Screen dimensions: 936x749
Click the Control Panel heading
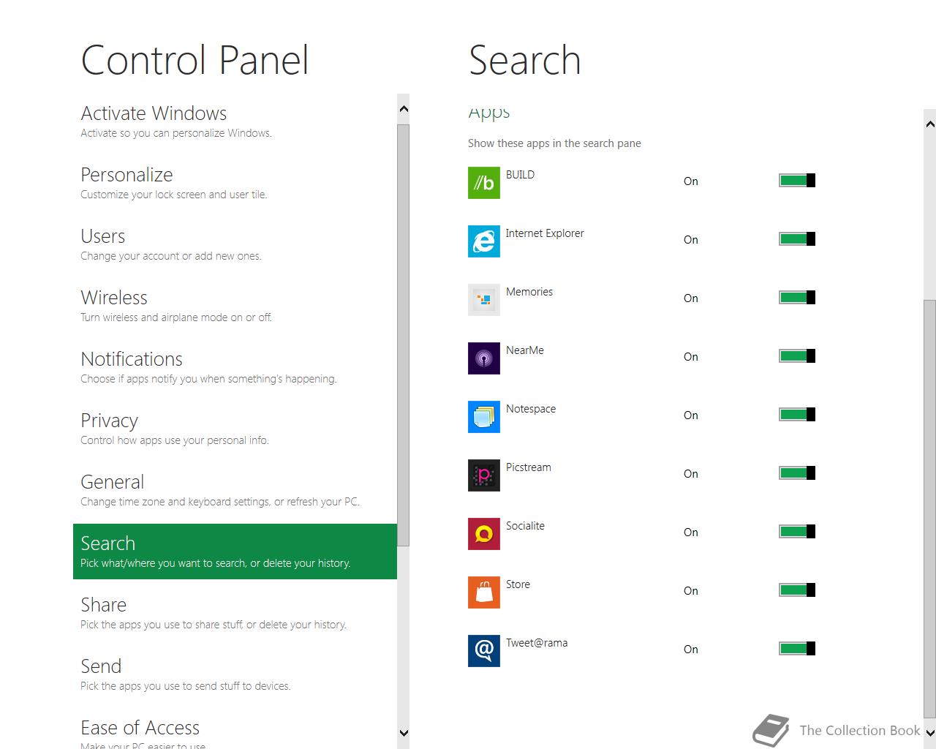click(x=195, y=60)
